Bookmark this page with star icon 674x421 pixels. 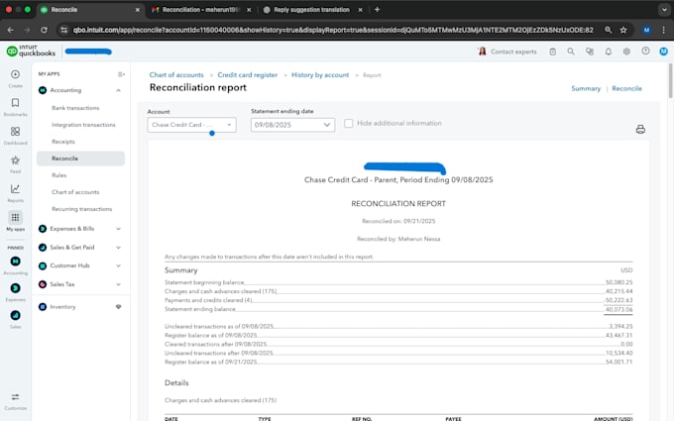[x=623, y=30]
